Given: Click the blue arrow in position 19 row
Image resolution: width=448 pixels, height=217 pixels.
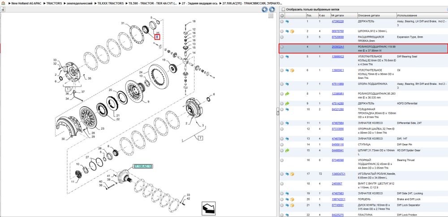Looking at the screenshot, I should click(287, 194).
